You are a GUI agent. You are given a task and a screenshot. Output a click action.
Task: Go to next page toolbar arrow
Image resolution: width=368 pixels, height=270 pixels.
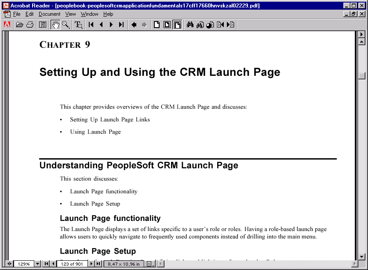tap(111, 25)
